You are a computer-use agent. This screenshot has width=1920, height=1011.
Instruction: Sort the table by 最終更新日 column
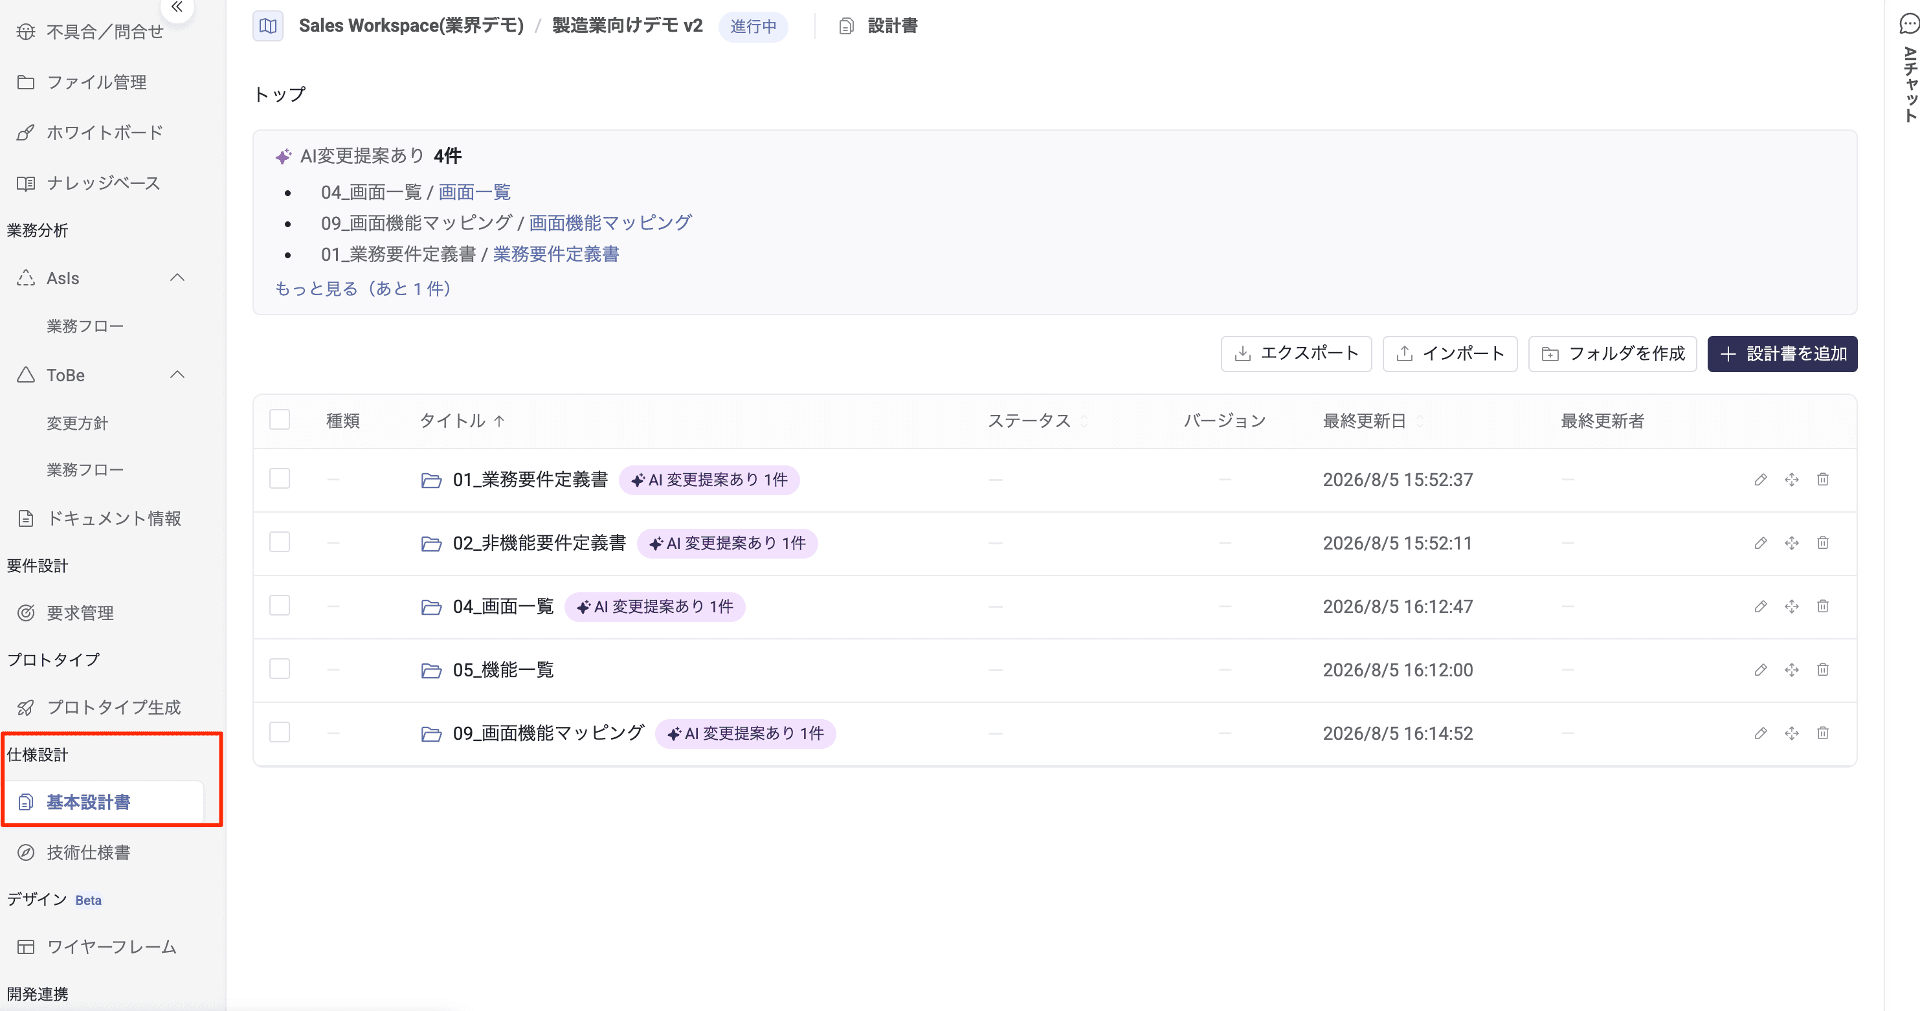point(1373,421)
